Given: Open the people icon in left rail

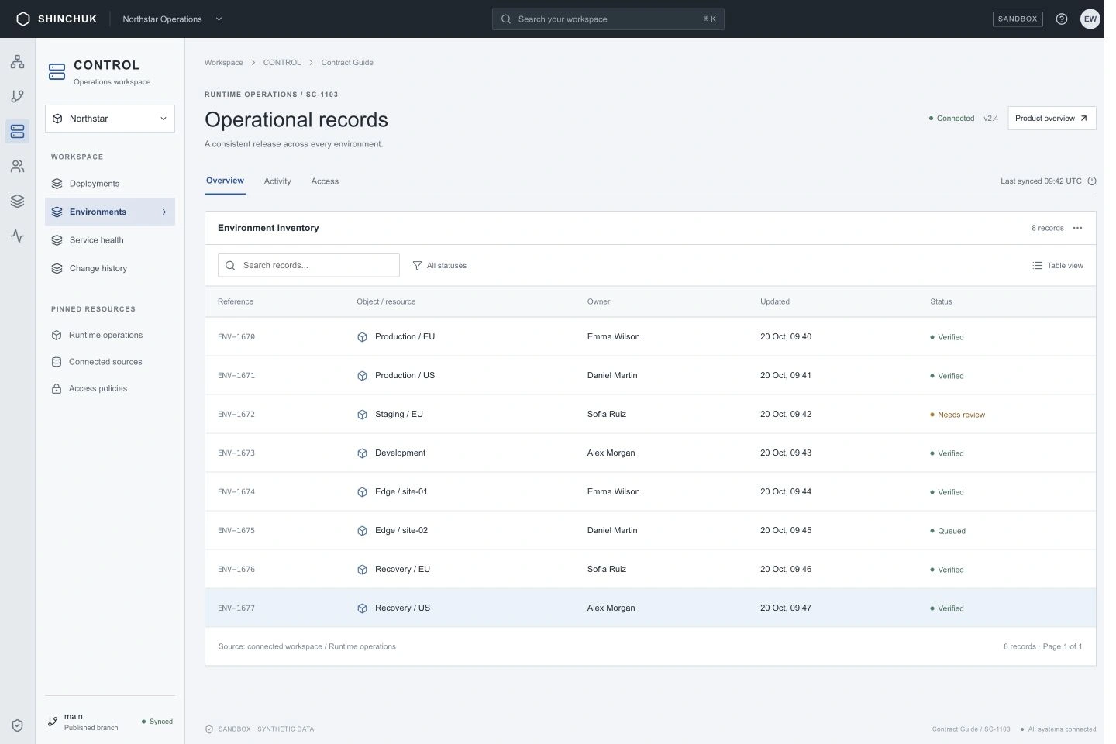Looking at the screenshot, I should tap(17, 167).
